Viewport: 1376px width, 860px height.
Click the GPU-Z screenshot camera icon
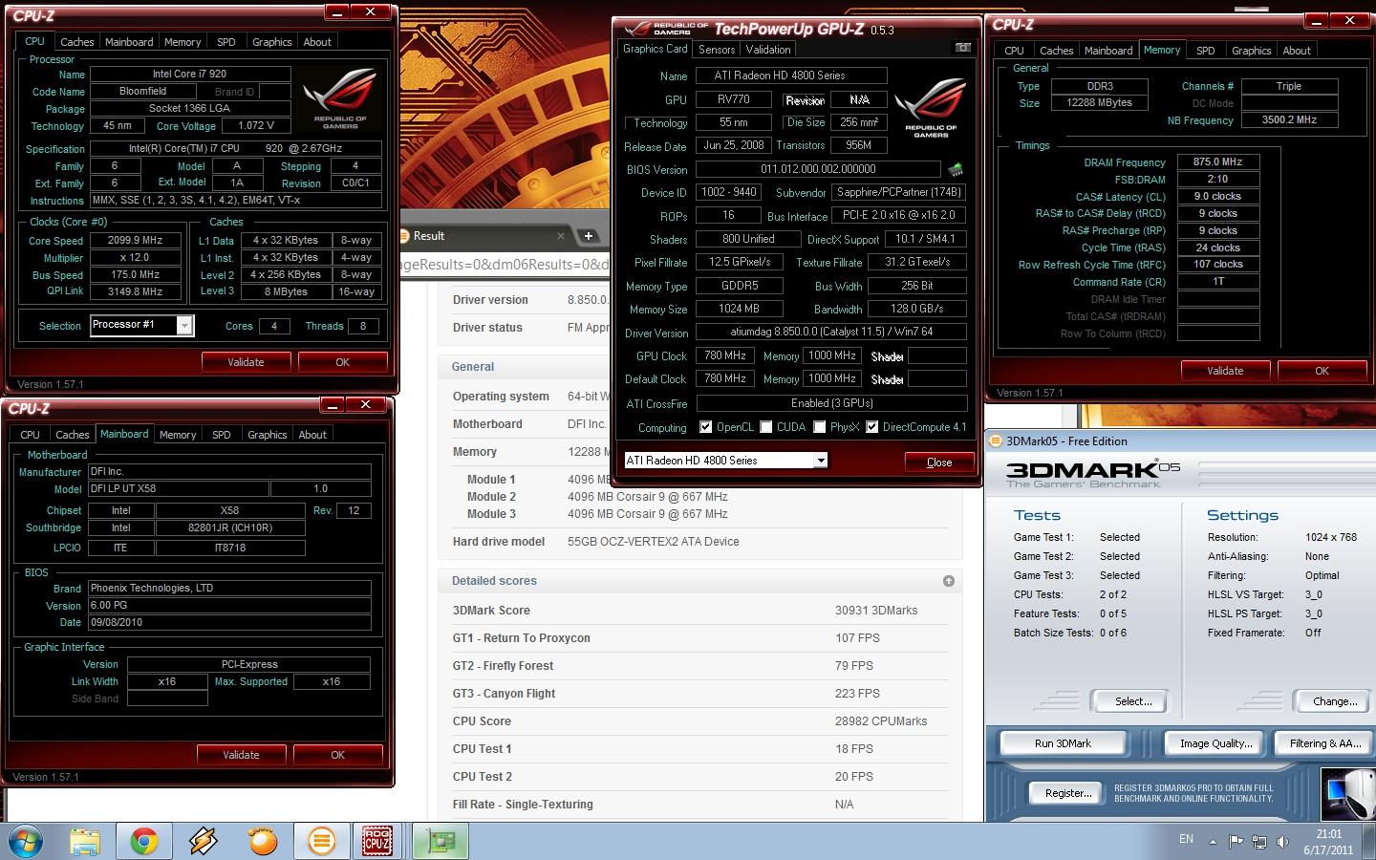pyautogui.click(x=962, y=48)
